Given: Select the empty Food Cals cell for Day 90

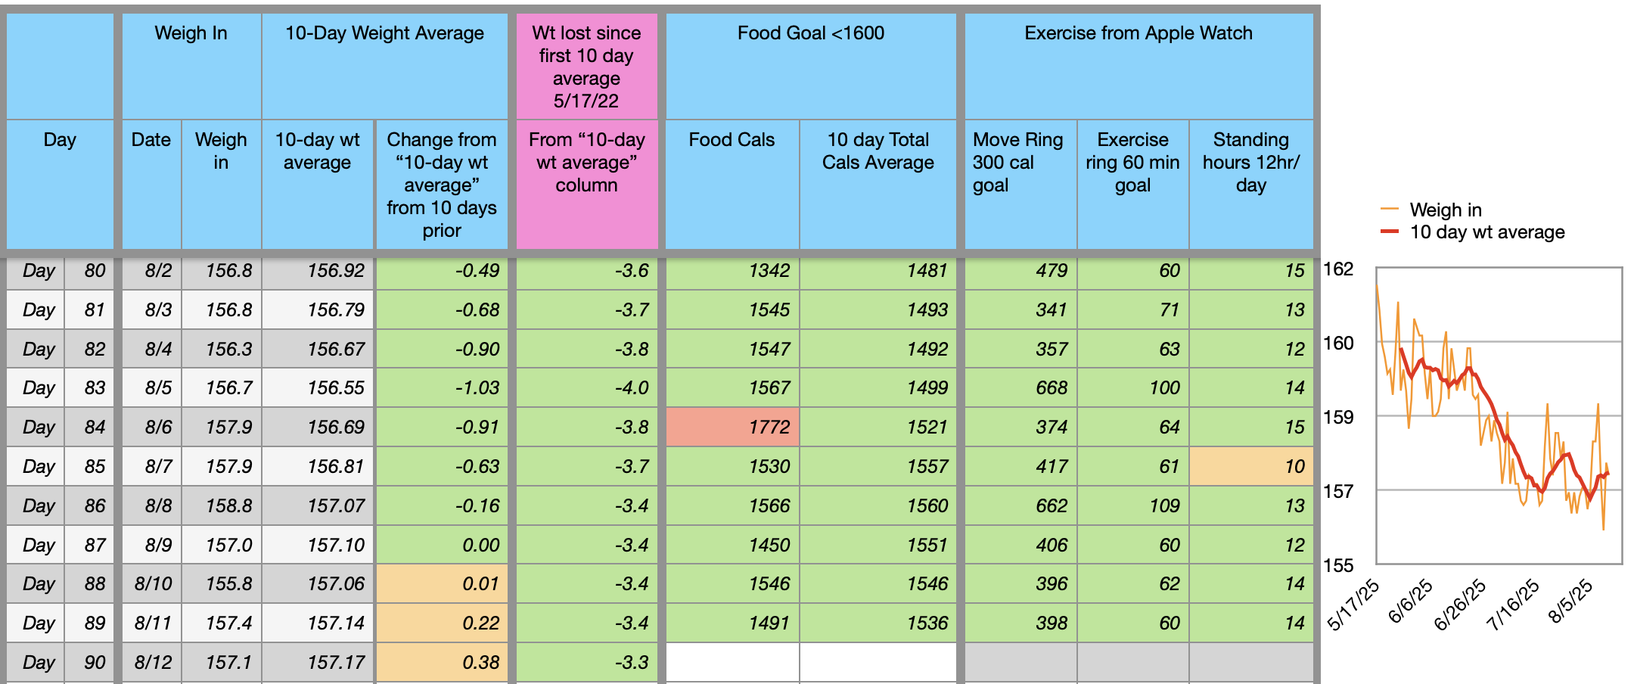Looking at the screenshot, I should (732, 662).
